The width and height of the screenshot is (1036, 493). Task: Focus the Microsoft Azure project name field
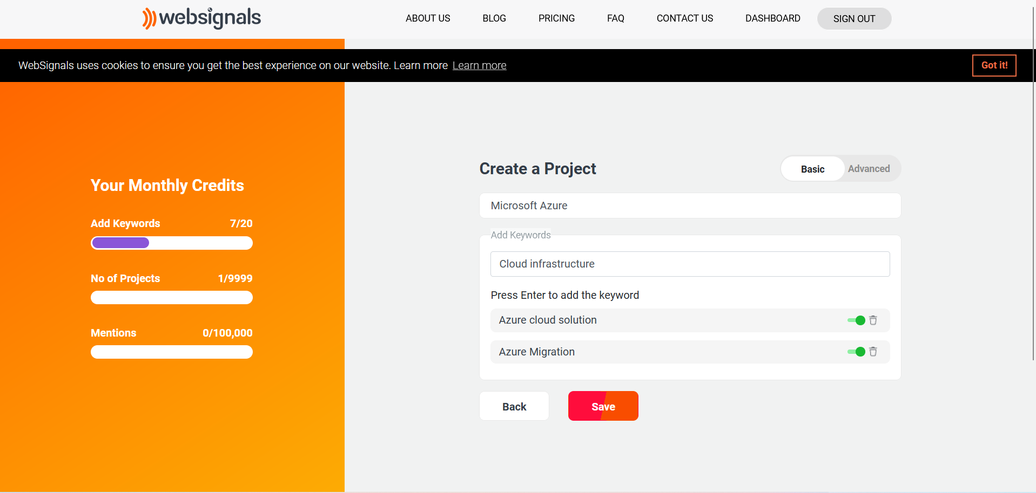pyautogui.click(x=690, y=206)
